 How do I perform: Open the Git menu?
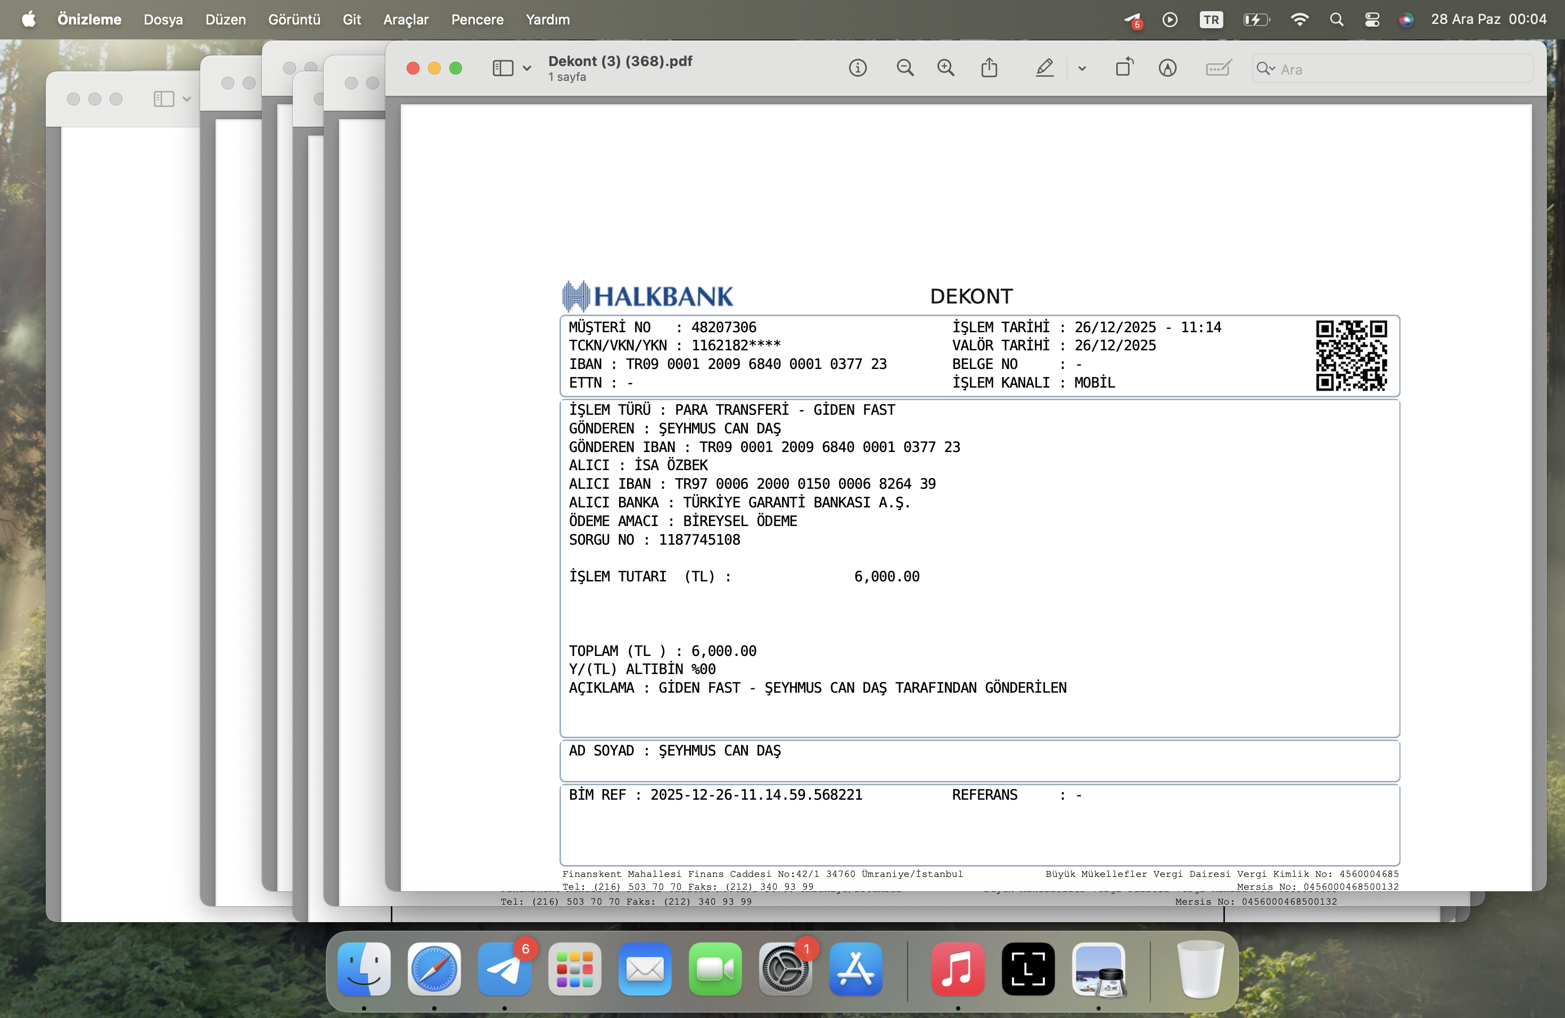click(x=352, y=20)
